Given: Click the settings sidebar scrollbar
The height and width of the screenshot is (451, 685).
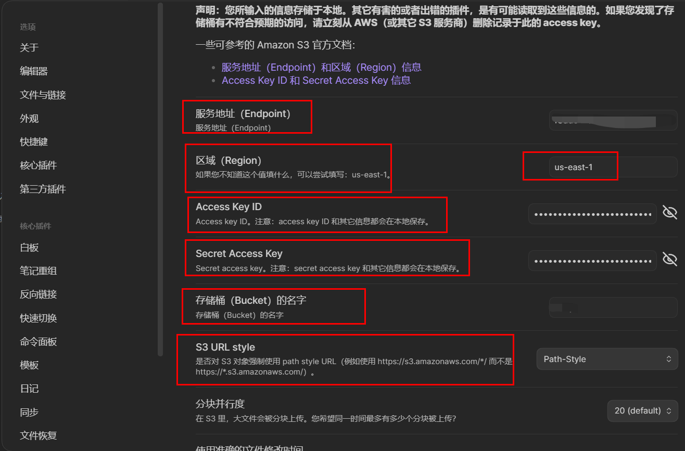Looking at the screenshot, I should pyautogui.click(x=160, y=179).
